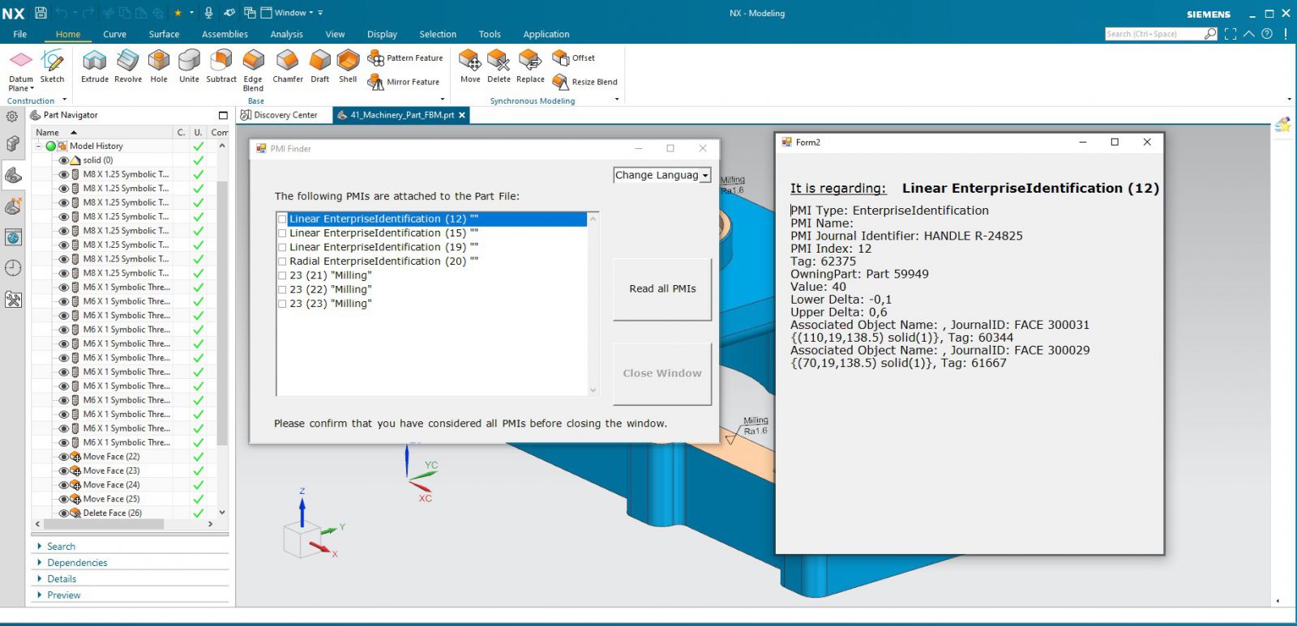Open the Tools ribbon tab
This screenshot has height=626, width=1297.
coord(490,34)
